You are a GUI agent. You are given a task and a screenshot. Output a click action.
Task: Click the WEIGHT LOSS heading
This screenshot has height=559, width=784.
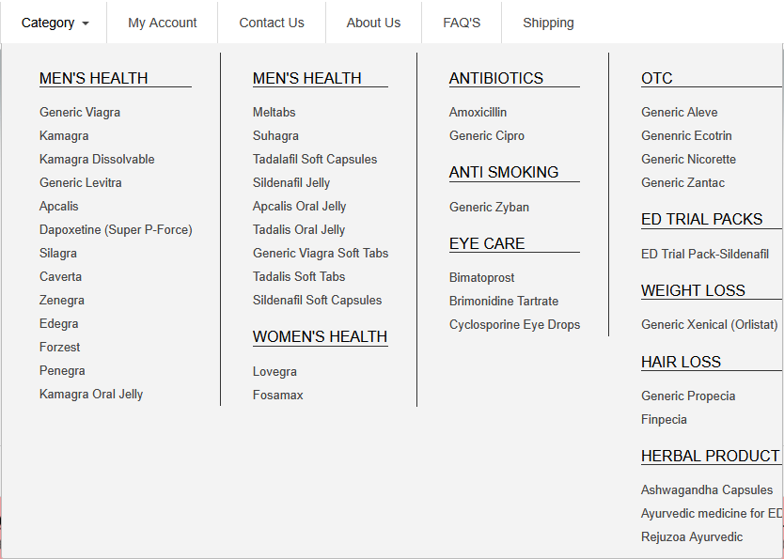(693, 290)
